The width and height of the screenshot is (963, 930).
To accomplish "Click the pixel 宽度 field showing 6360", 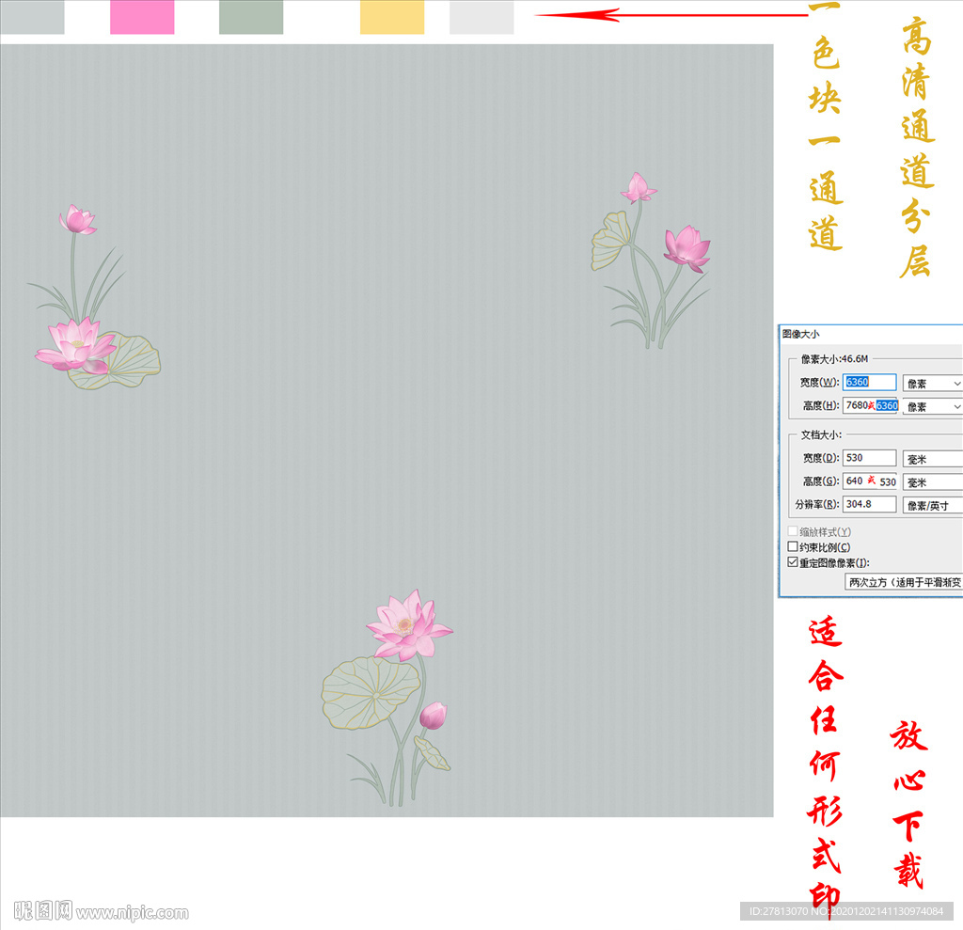I will pos(869,382).
